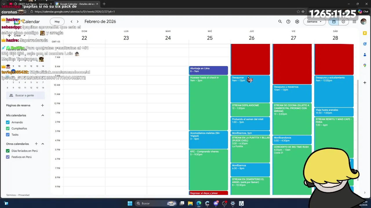The height and width of the screenshot is (208, 371).
Task: Open the Alunizaje en Lima event
Action: click(x=208, y=70)
